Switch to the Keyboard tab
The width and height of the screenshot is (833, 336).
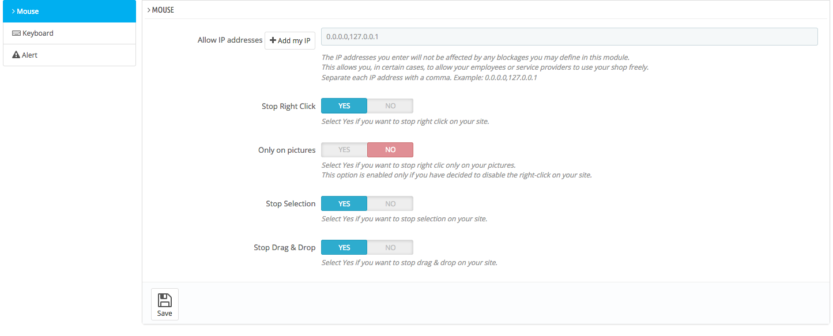[x=70, y=33]
